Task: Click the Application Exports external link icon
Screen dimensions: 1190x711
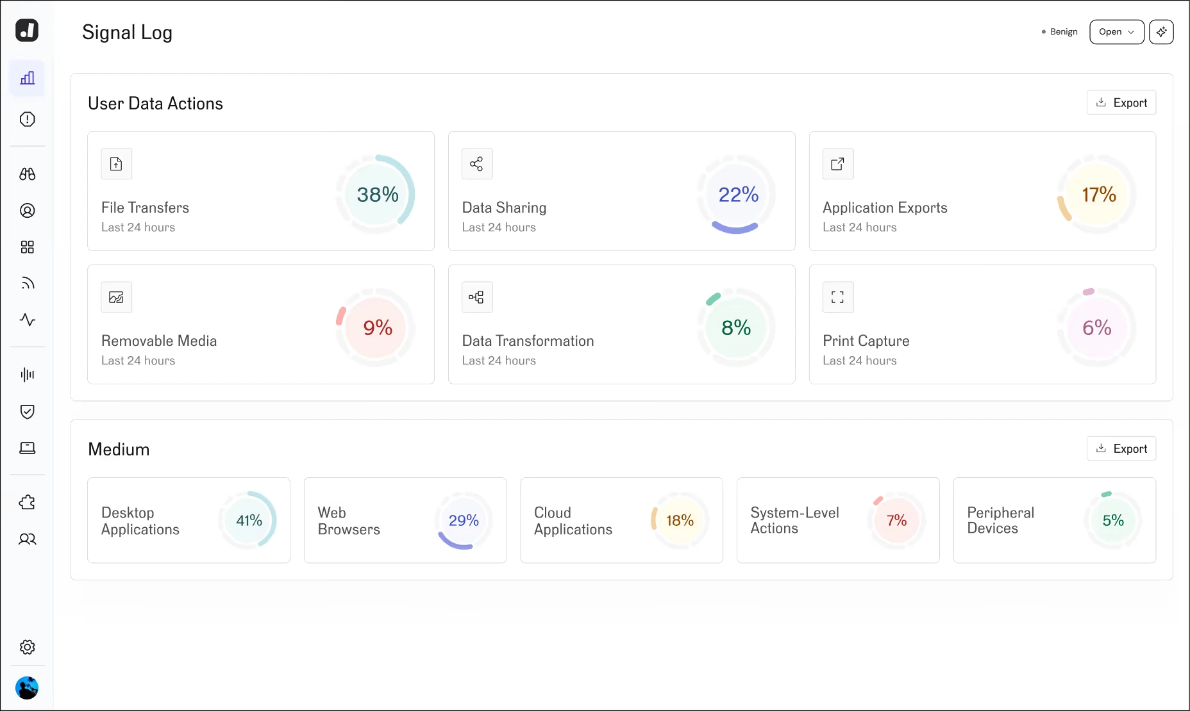Action: (x=838, y=164)
